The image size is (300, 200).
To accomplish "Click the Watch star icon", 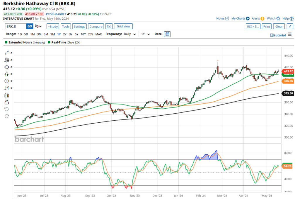I will [x=278, y=18].
